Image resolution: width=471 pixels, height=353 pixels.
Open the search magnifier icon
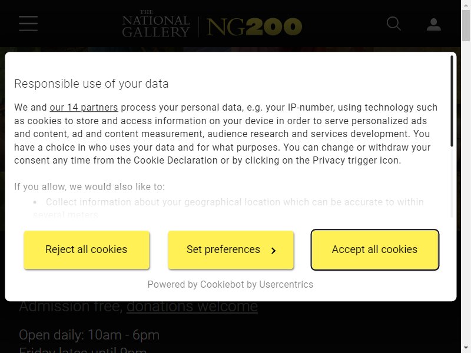(393, 24)
